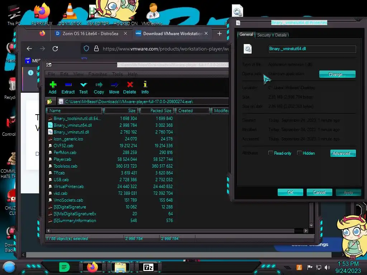The width and height of the screenshot is (367, 275).
Task: Switch to the Details tab in Properties
Action: pos(281,35)
